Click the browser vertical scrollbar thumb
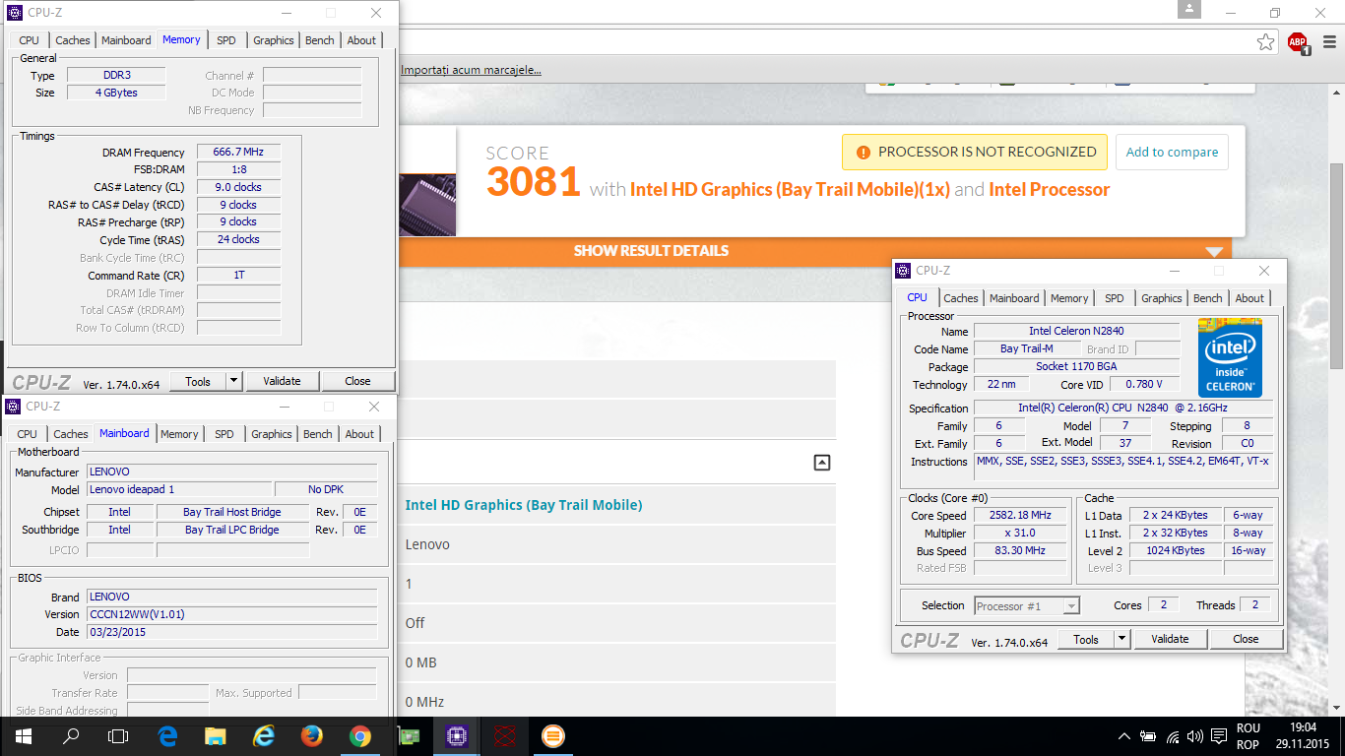The height and width of the screenshot is (756, 1345). 1336,266
